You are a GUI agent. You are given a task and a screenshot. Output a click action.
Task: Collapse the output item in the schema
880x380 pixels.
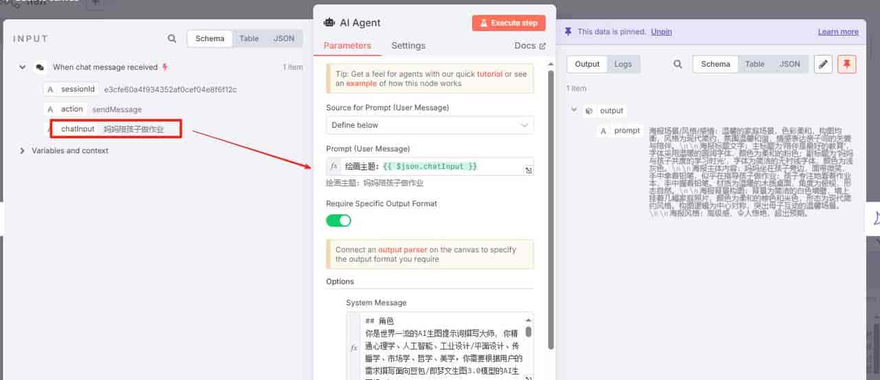(x=573, y=111)
